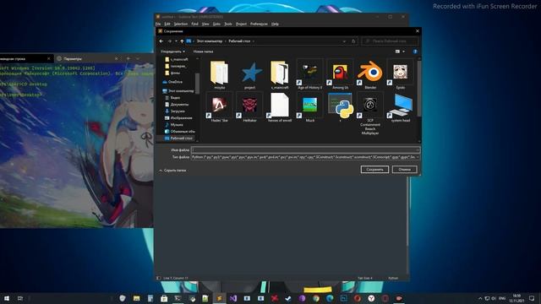
Task: Open Google Chrome from the taskbar
Action: click(x=316, y=298)
